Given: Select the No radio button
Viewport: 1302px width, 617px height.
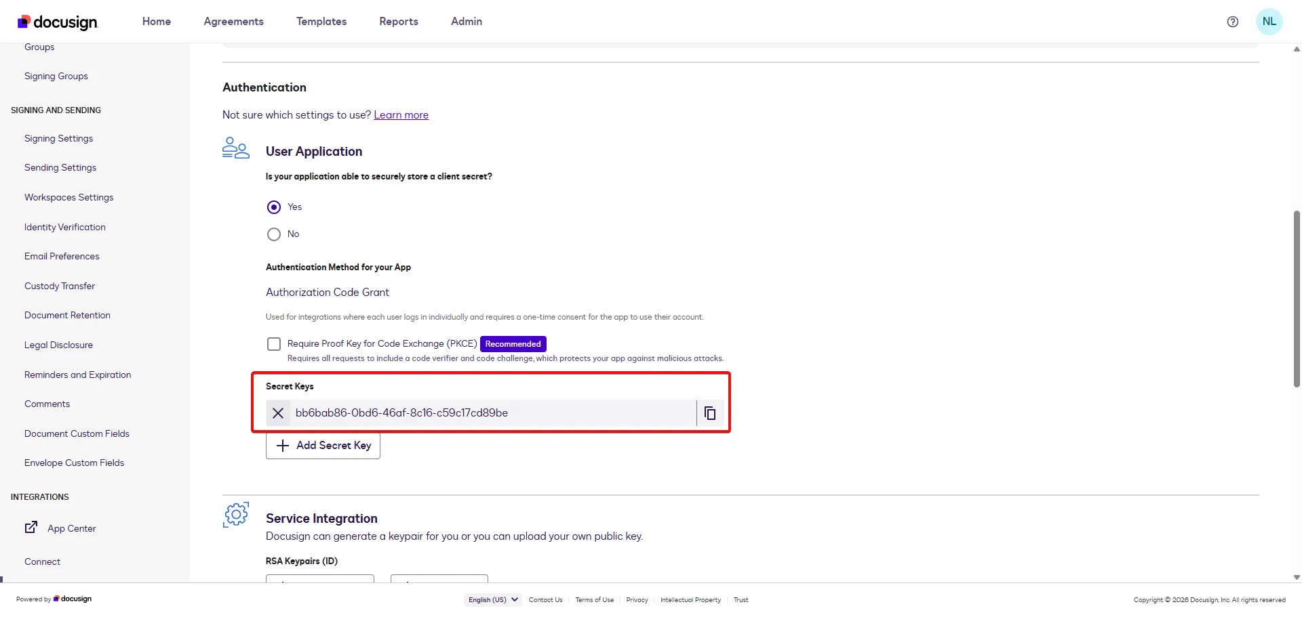Looking at the screenshot, I should coord(274,234).
